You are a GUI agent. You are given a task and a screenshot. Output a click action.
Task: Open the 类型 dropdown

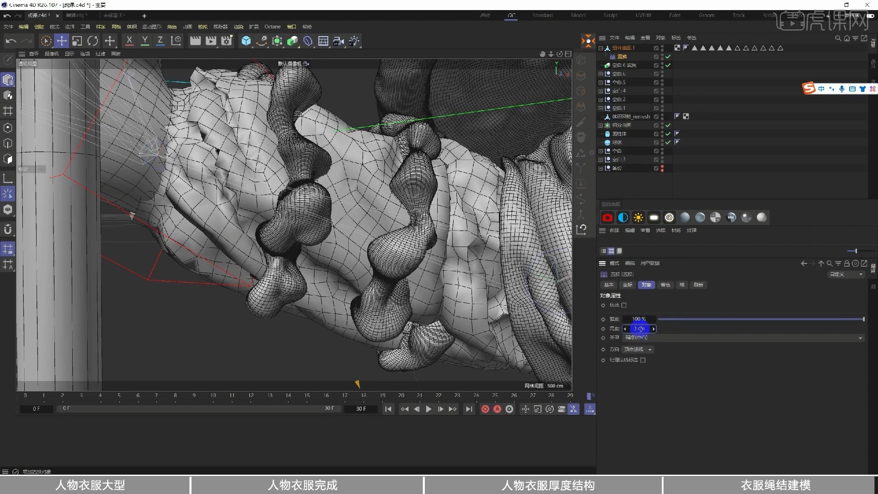click(743, 338)
